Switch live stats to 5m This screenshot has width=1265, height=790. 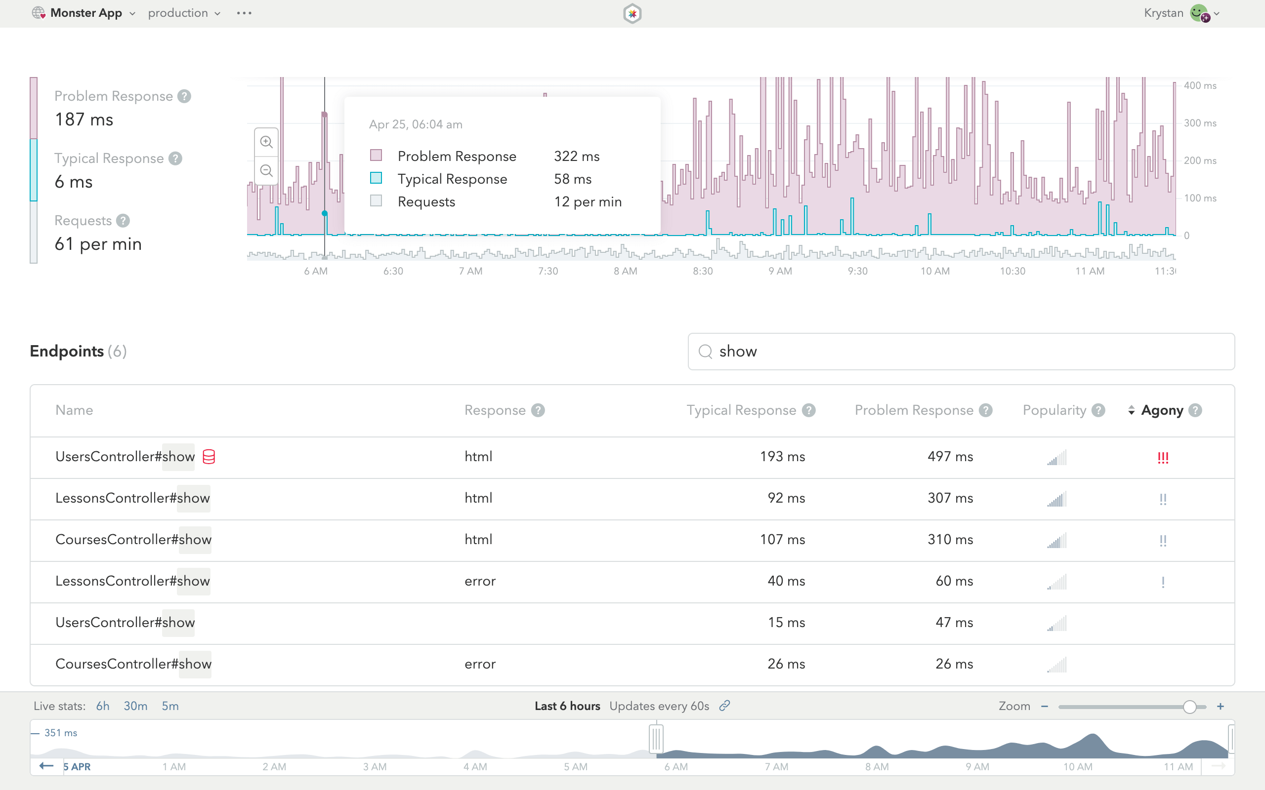click(x=170, y=706)
